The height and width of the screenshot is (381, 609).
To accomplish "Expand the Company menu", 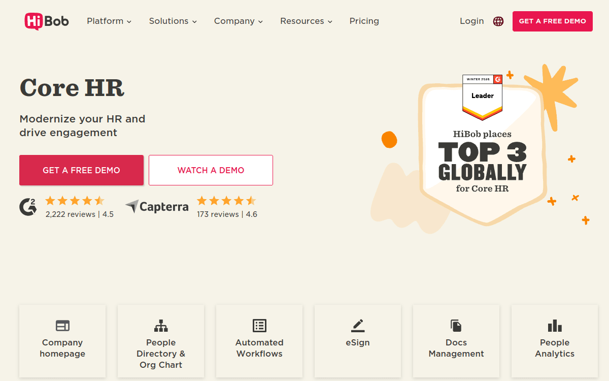I will [x=239, y=21].
